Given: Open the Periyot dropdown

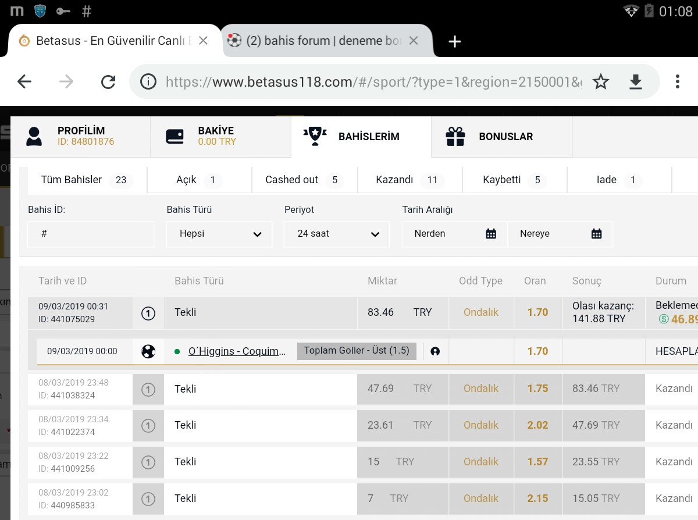Looking at the screenshot, I should 337,234.
